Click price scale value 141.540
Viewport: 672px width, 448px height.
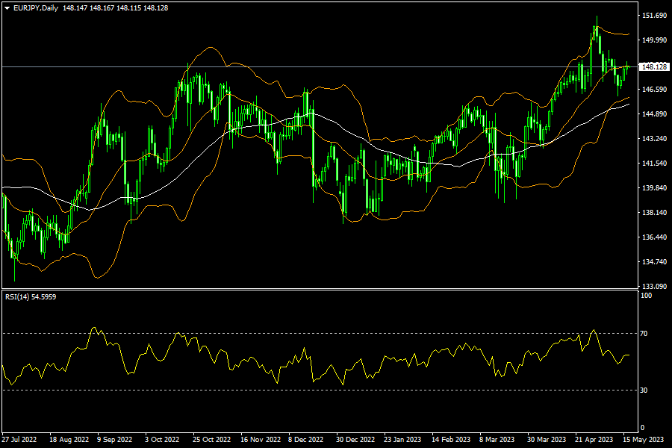[654, 163]
